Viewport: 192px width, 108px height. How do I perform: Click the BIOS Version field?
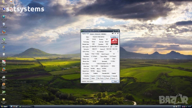pyautogui.click(x=100, y=47)
